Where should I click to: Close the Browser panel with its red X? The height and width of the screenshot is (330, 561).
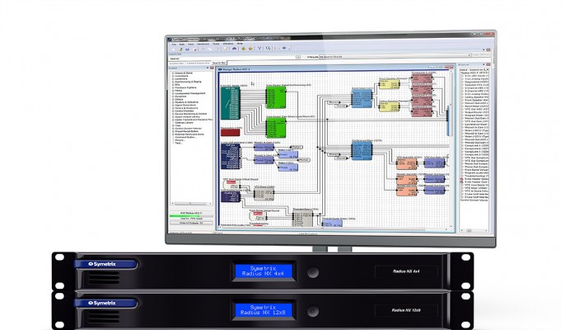pos(489,64)
